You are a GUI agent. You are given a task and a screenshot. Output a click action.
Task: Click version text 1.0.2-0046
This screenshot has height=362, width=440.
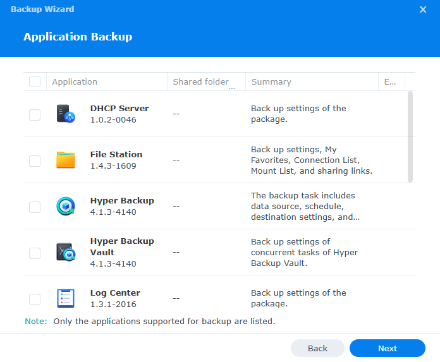tap(113, 120)
